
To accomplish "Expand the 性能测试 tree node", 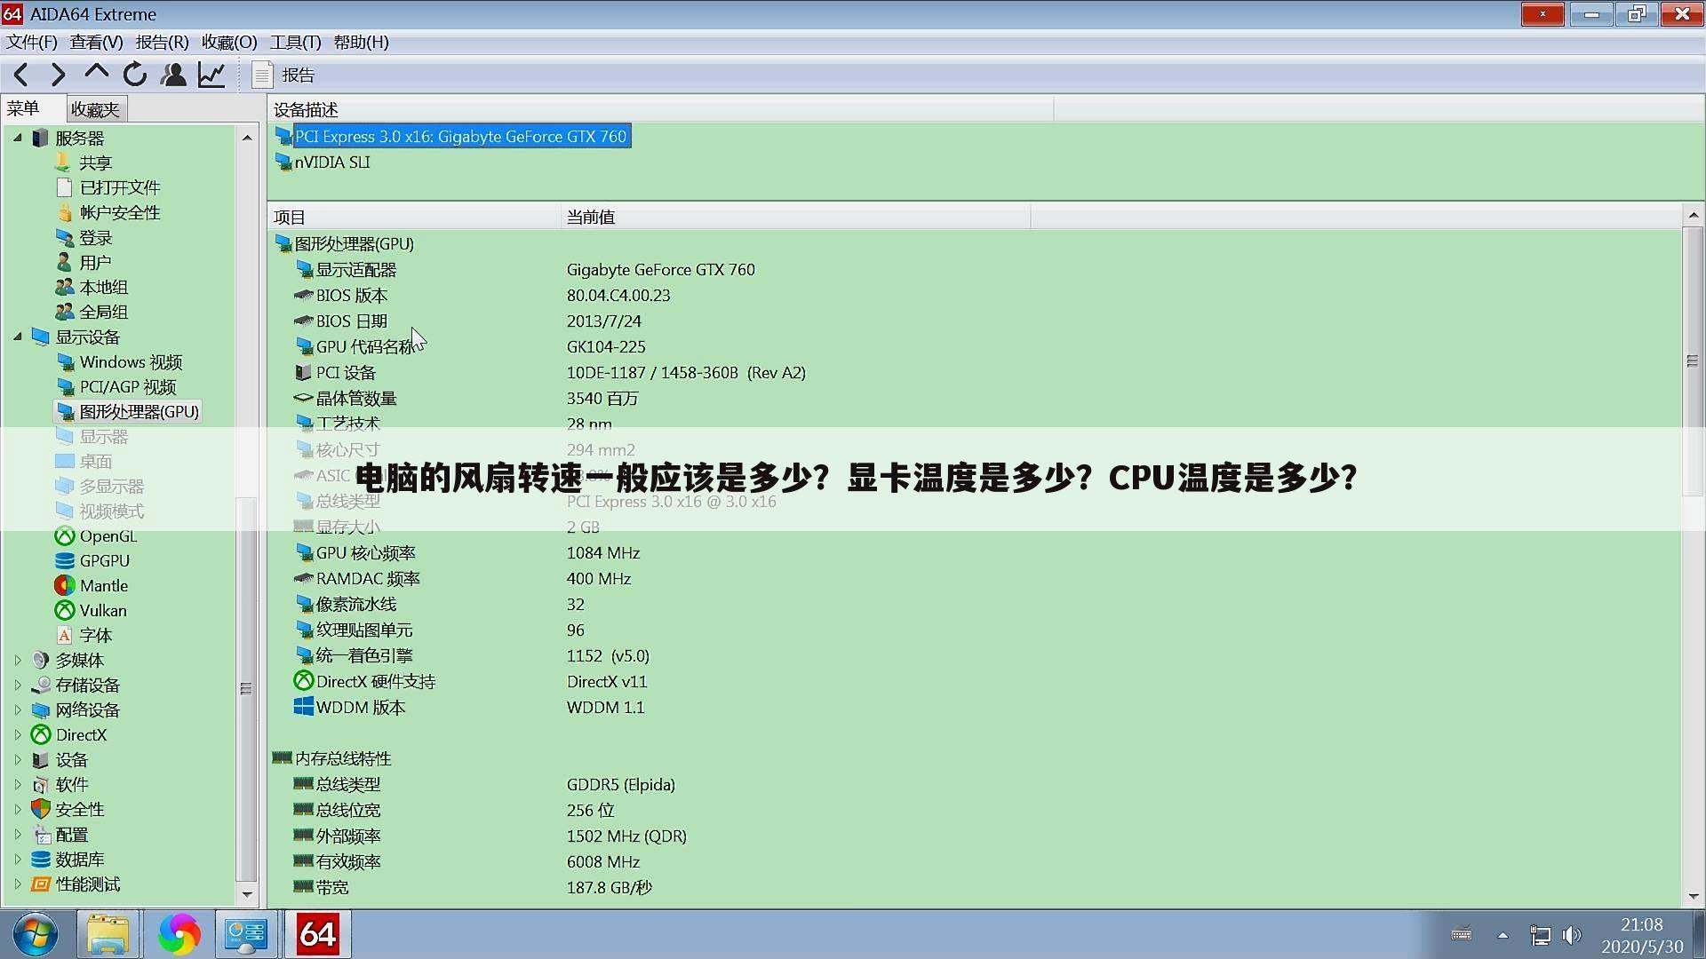I will point(18,884).
